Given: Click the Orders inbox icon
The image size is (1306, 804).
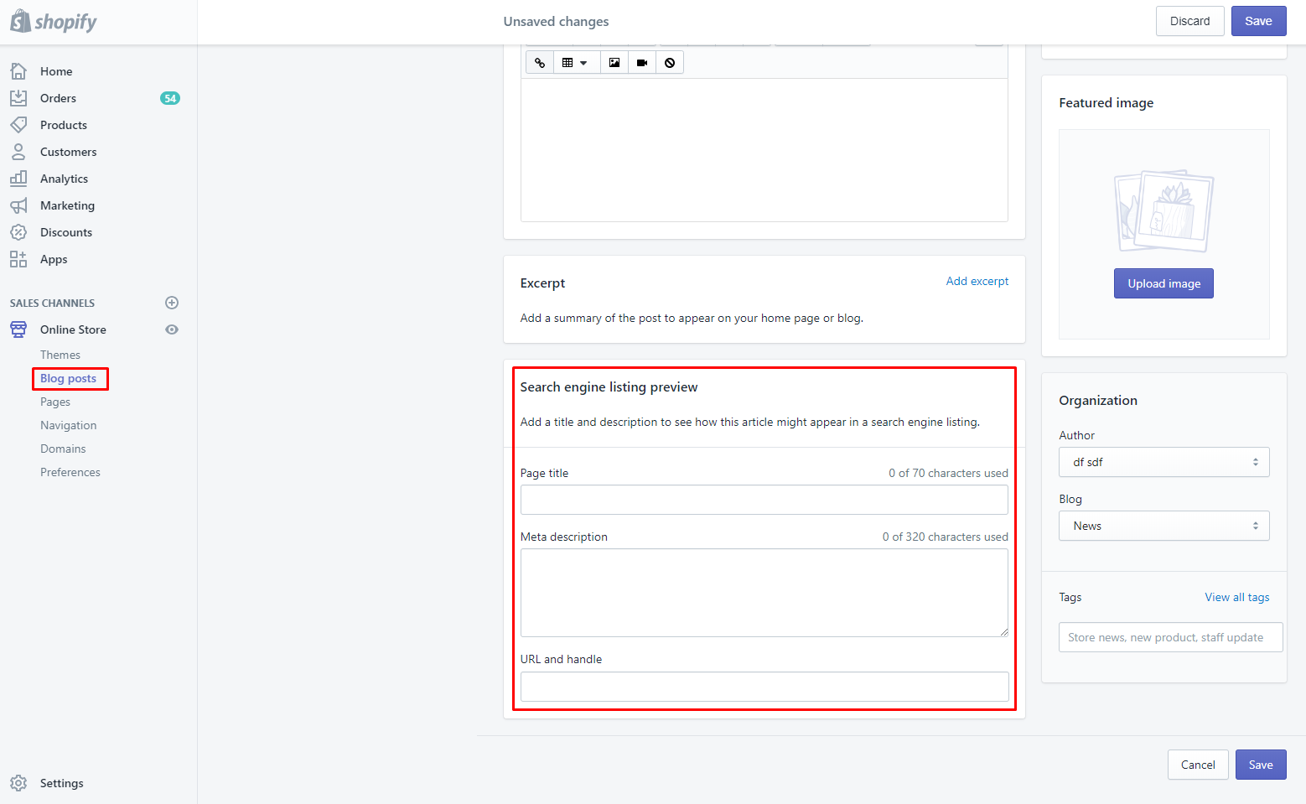Looking at the screenshot, I should (18, 98).
